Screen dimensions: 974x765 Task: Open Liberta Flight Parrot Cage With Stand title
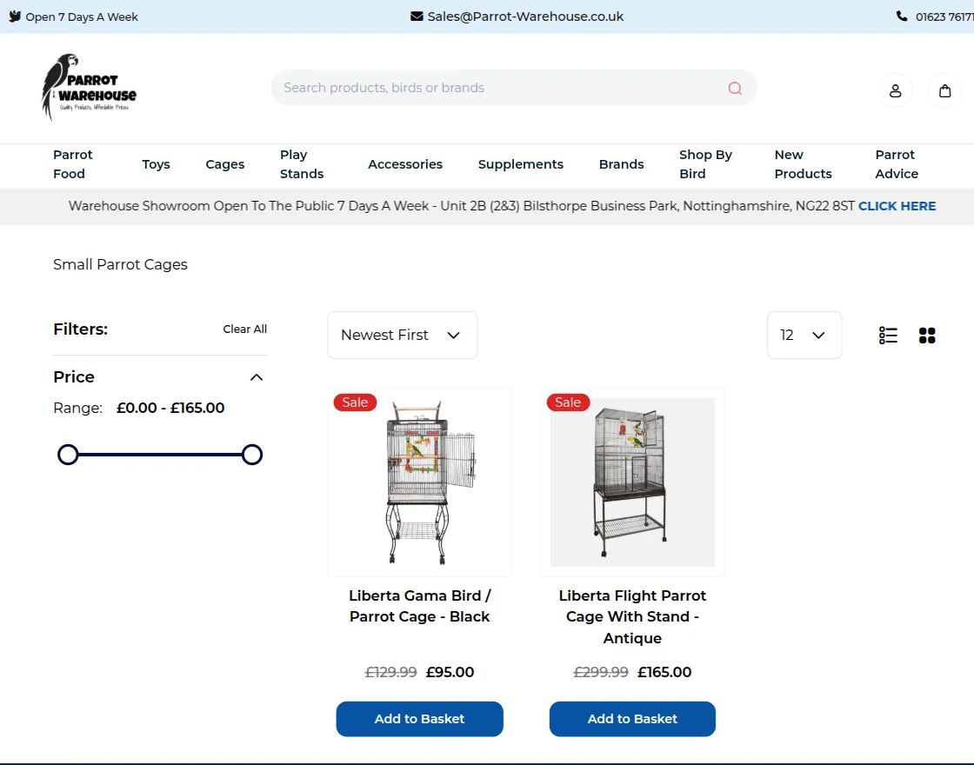click(x=632, y=616)
